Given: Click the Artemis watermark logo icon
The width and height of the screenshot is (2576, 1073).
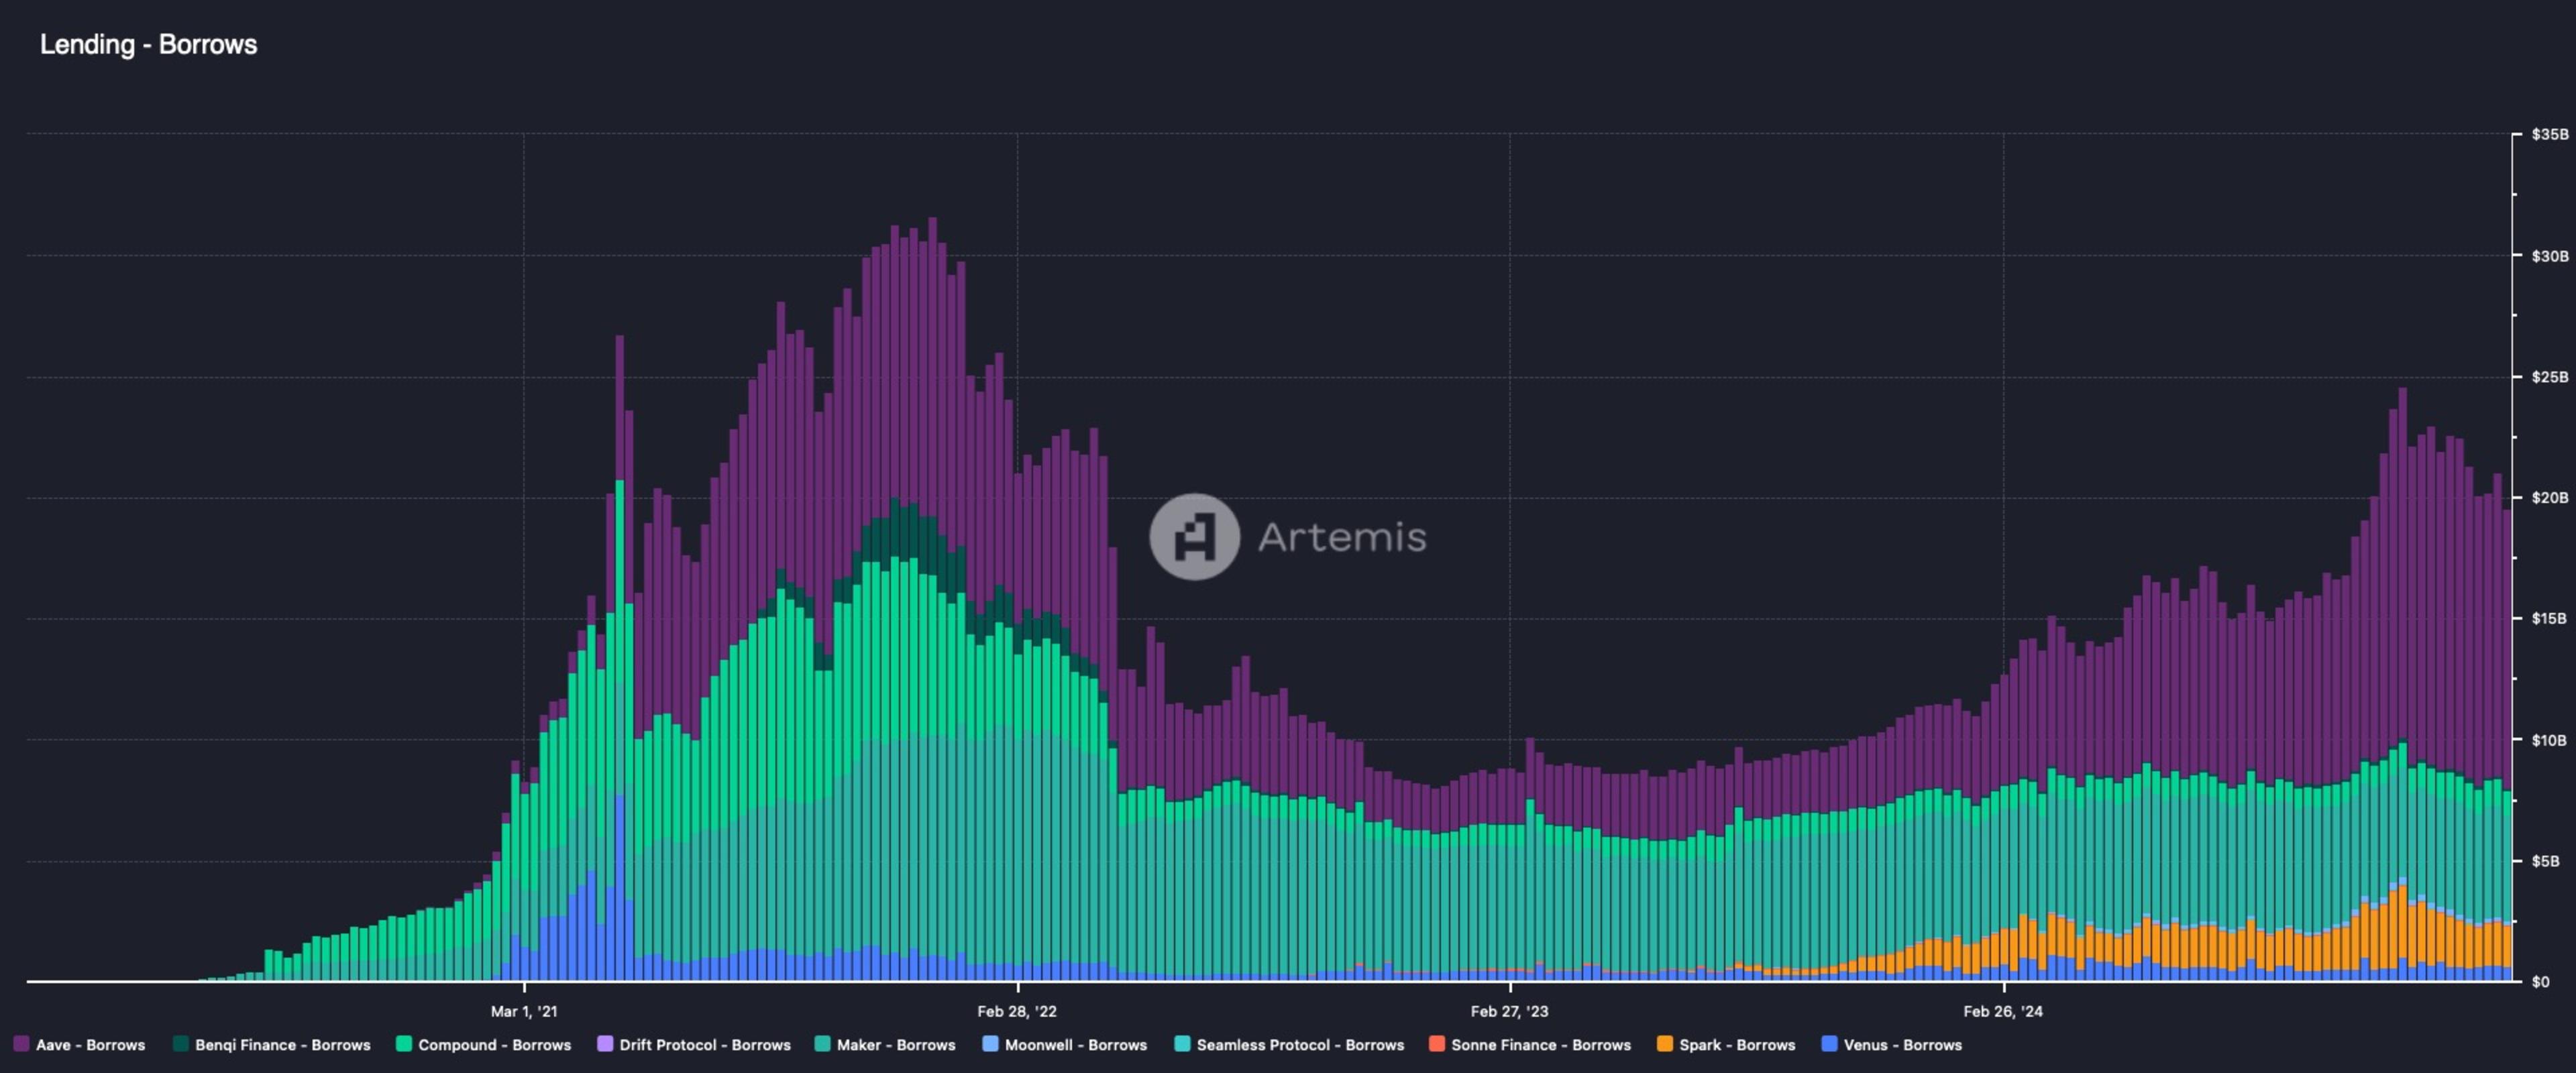Looking at the screenshot, I should tap(1194, 537).
